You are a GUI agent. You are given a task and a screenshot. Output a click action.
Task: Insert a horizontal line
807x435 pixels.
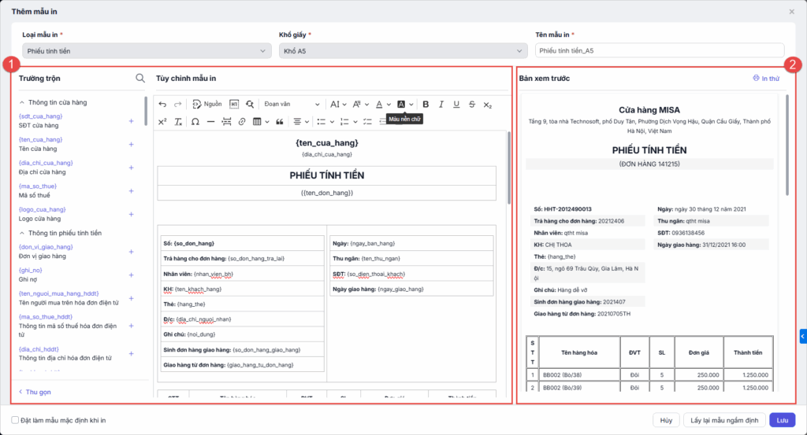click(x=210, y=122)
